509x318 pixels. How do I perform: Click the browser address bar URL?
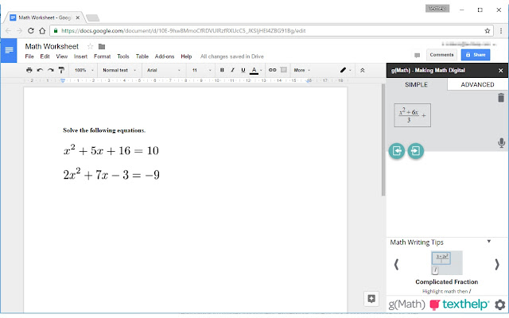coord(184,31)
